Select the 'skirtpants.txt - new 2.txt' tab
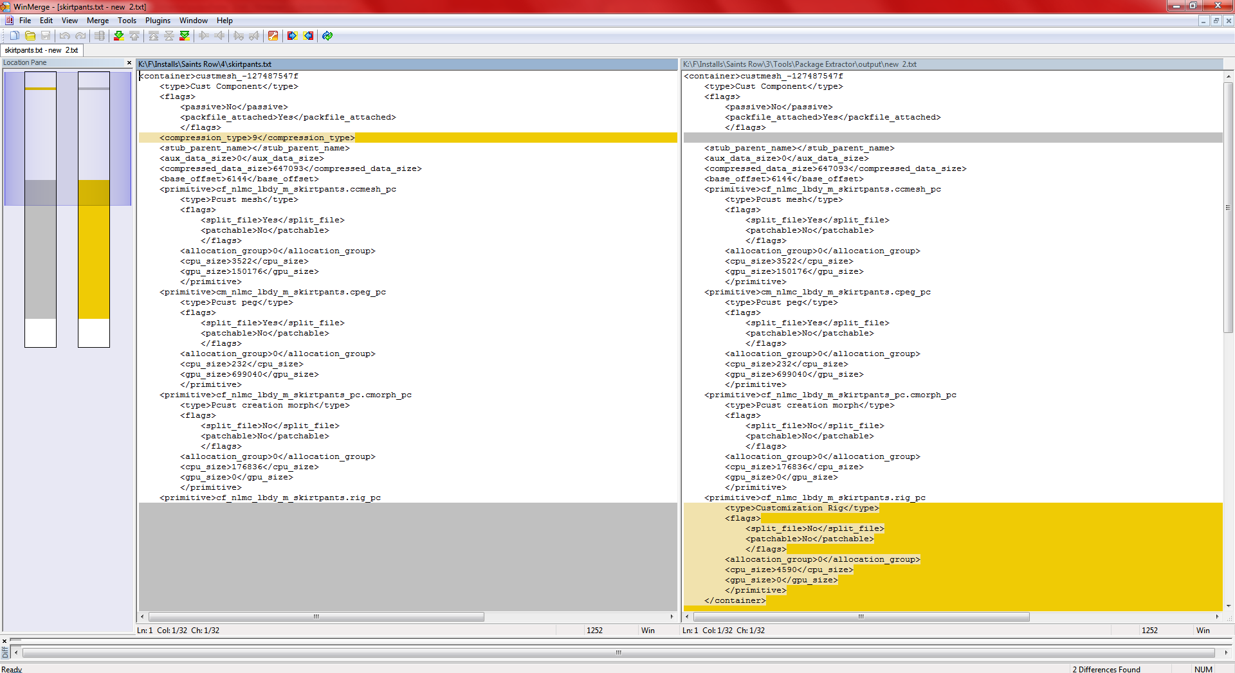Viewport: 1235px width, 673px height. tap(42, 50)
